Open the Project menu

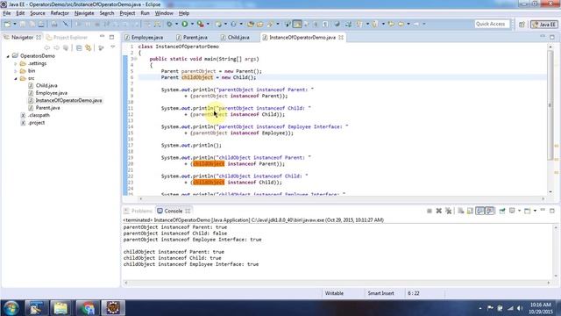(127, 13)
